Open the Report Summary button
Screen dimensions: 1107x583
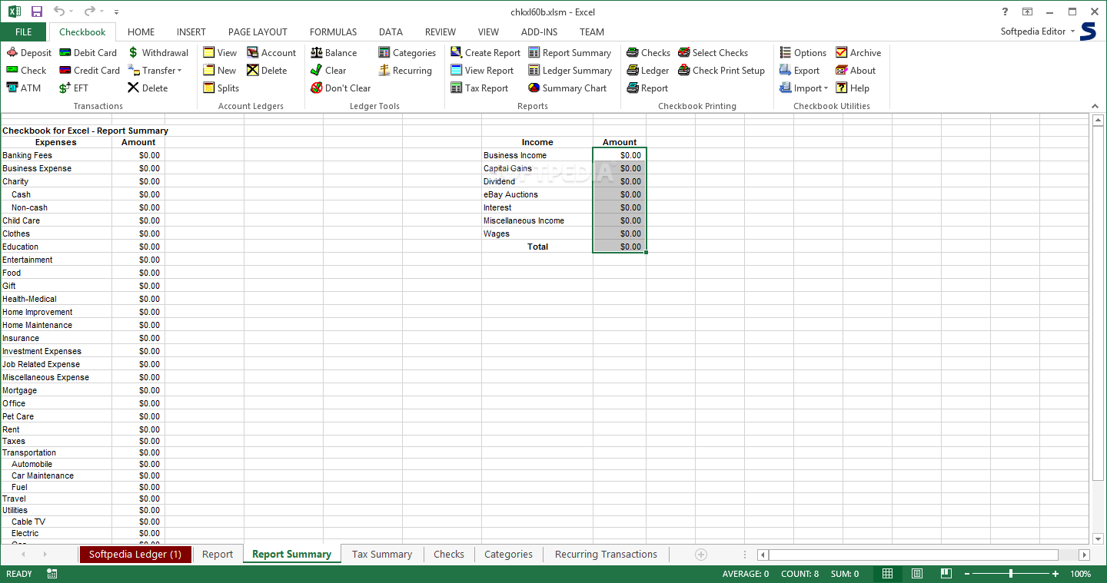pos(570,53)
